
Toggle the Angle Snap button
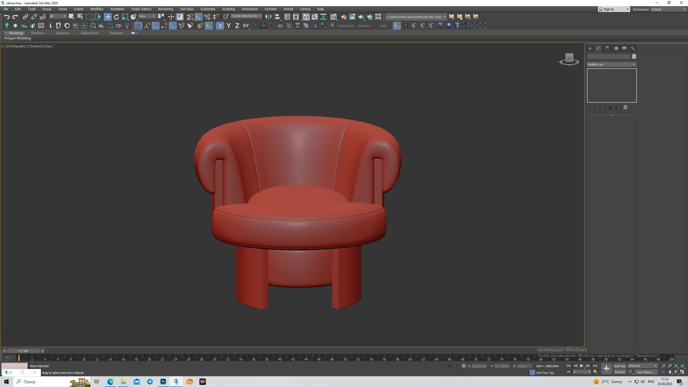199,17
